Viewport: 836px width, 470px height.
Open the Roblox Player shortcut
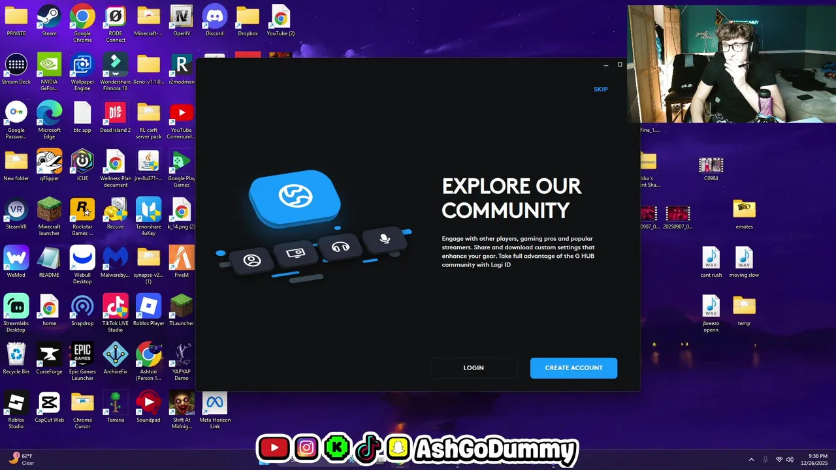[x=149, y=310]
